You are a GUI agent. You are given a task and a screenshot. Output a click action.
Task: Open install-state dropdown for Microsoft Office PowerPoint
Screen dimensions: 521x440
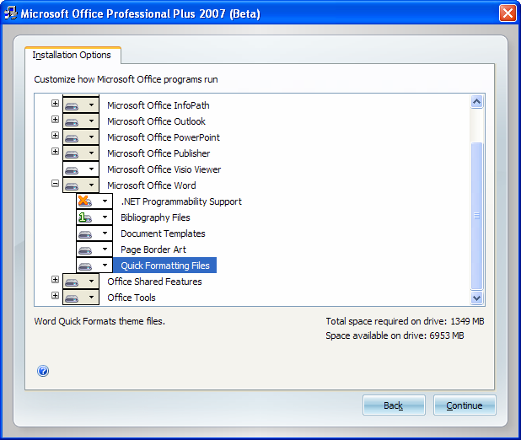point(81,137)
